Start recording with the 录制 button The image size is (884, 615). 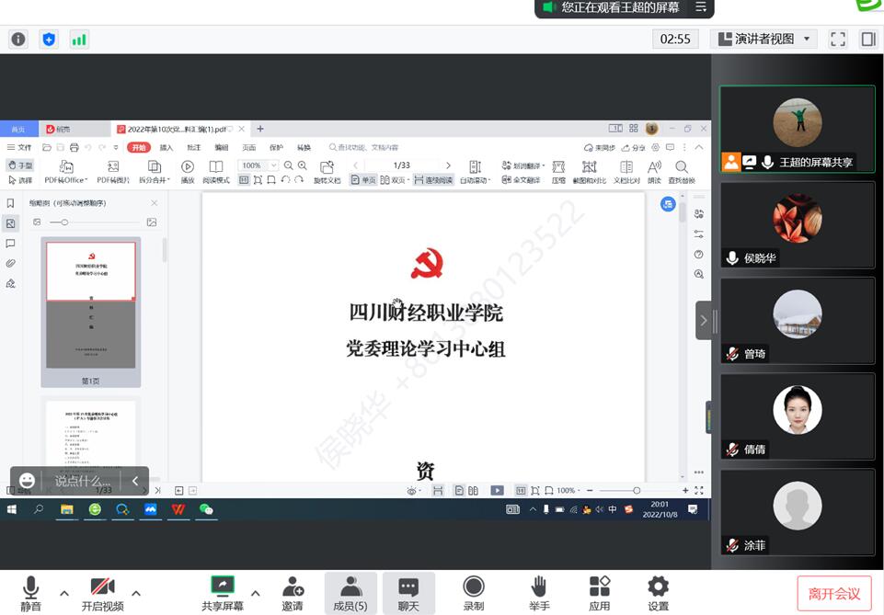474,592
